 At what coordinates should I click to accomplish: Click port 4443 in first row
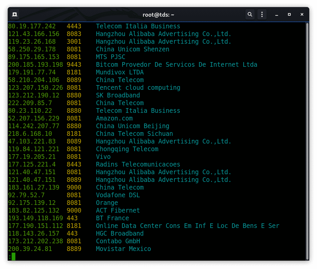(74, 26)
